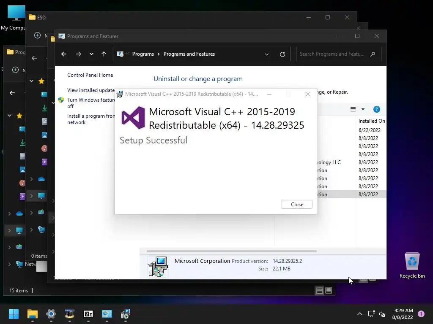Click the search magnifier in Programs and Features

pos(373,54)
